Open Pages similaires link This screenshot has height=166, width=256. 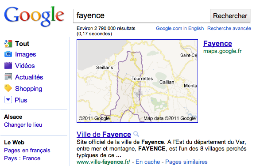click(186, 162)
